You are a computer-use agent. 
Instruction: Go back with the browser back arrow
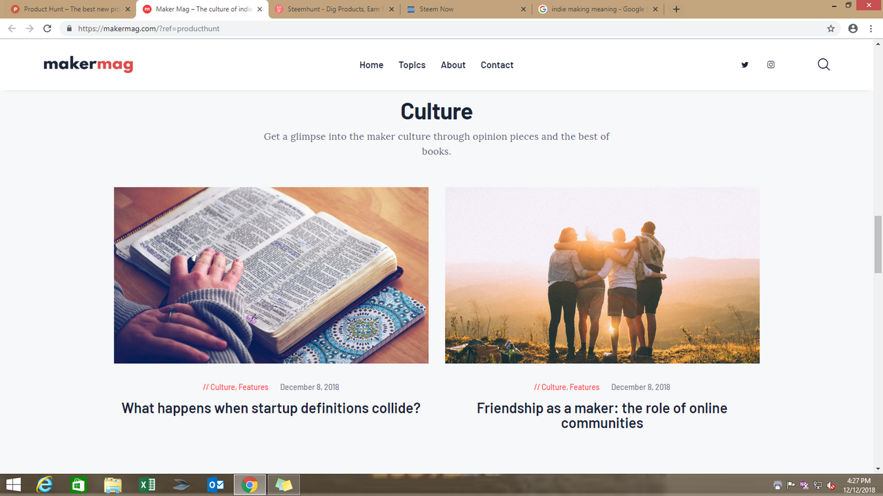point(12,28)
